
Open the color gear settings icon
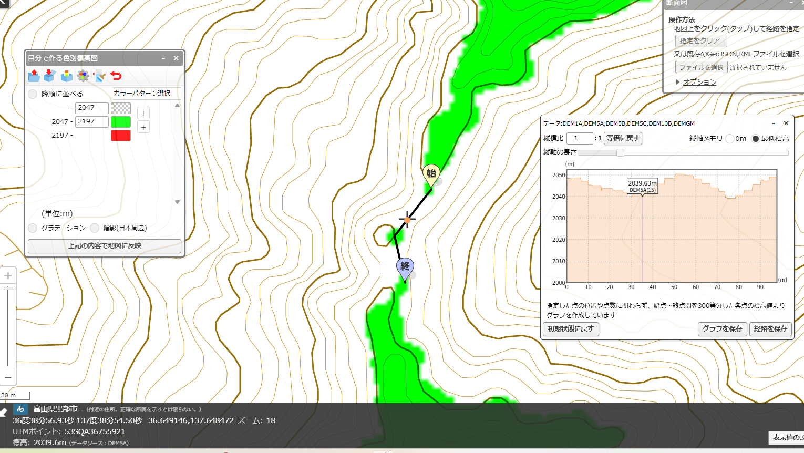[83, 76]
